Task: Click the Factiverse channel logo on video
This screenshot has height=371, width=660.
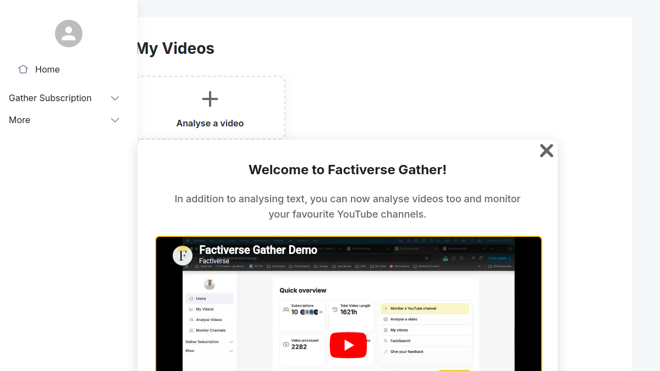Action: tap(183, 256)
